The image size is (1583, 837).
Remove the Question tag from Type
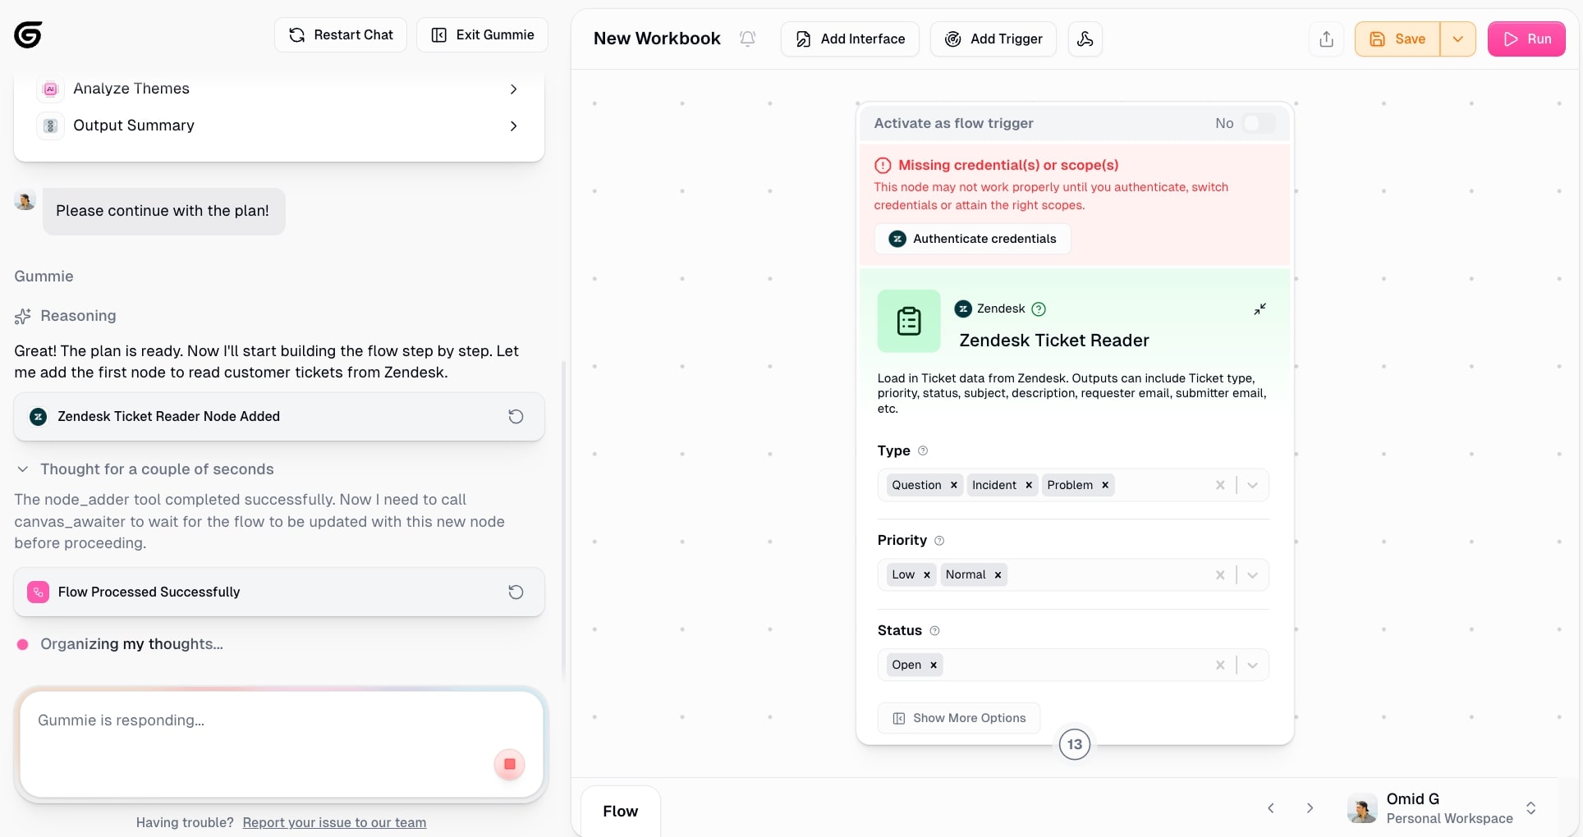953,485
